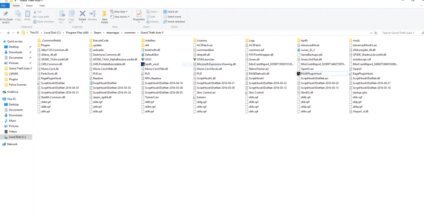Click the Move to icon
This screenshot has width=424, height=223.
click(x=62, y=14)
